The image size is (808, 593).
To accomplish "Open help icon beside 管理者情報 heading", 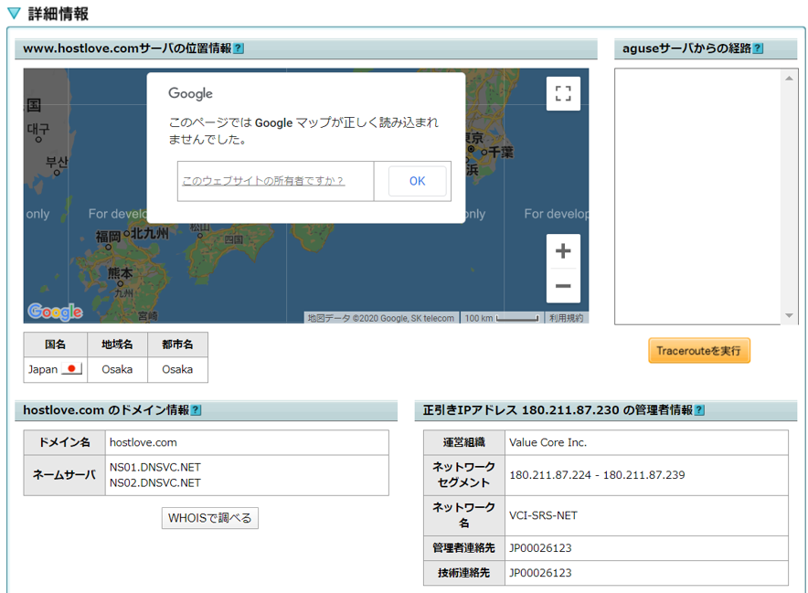I will tap(699, 410).
